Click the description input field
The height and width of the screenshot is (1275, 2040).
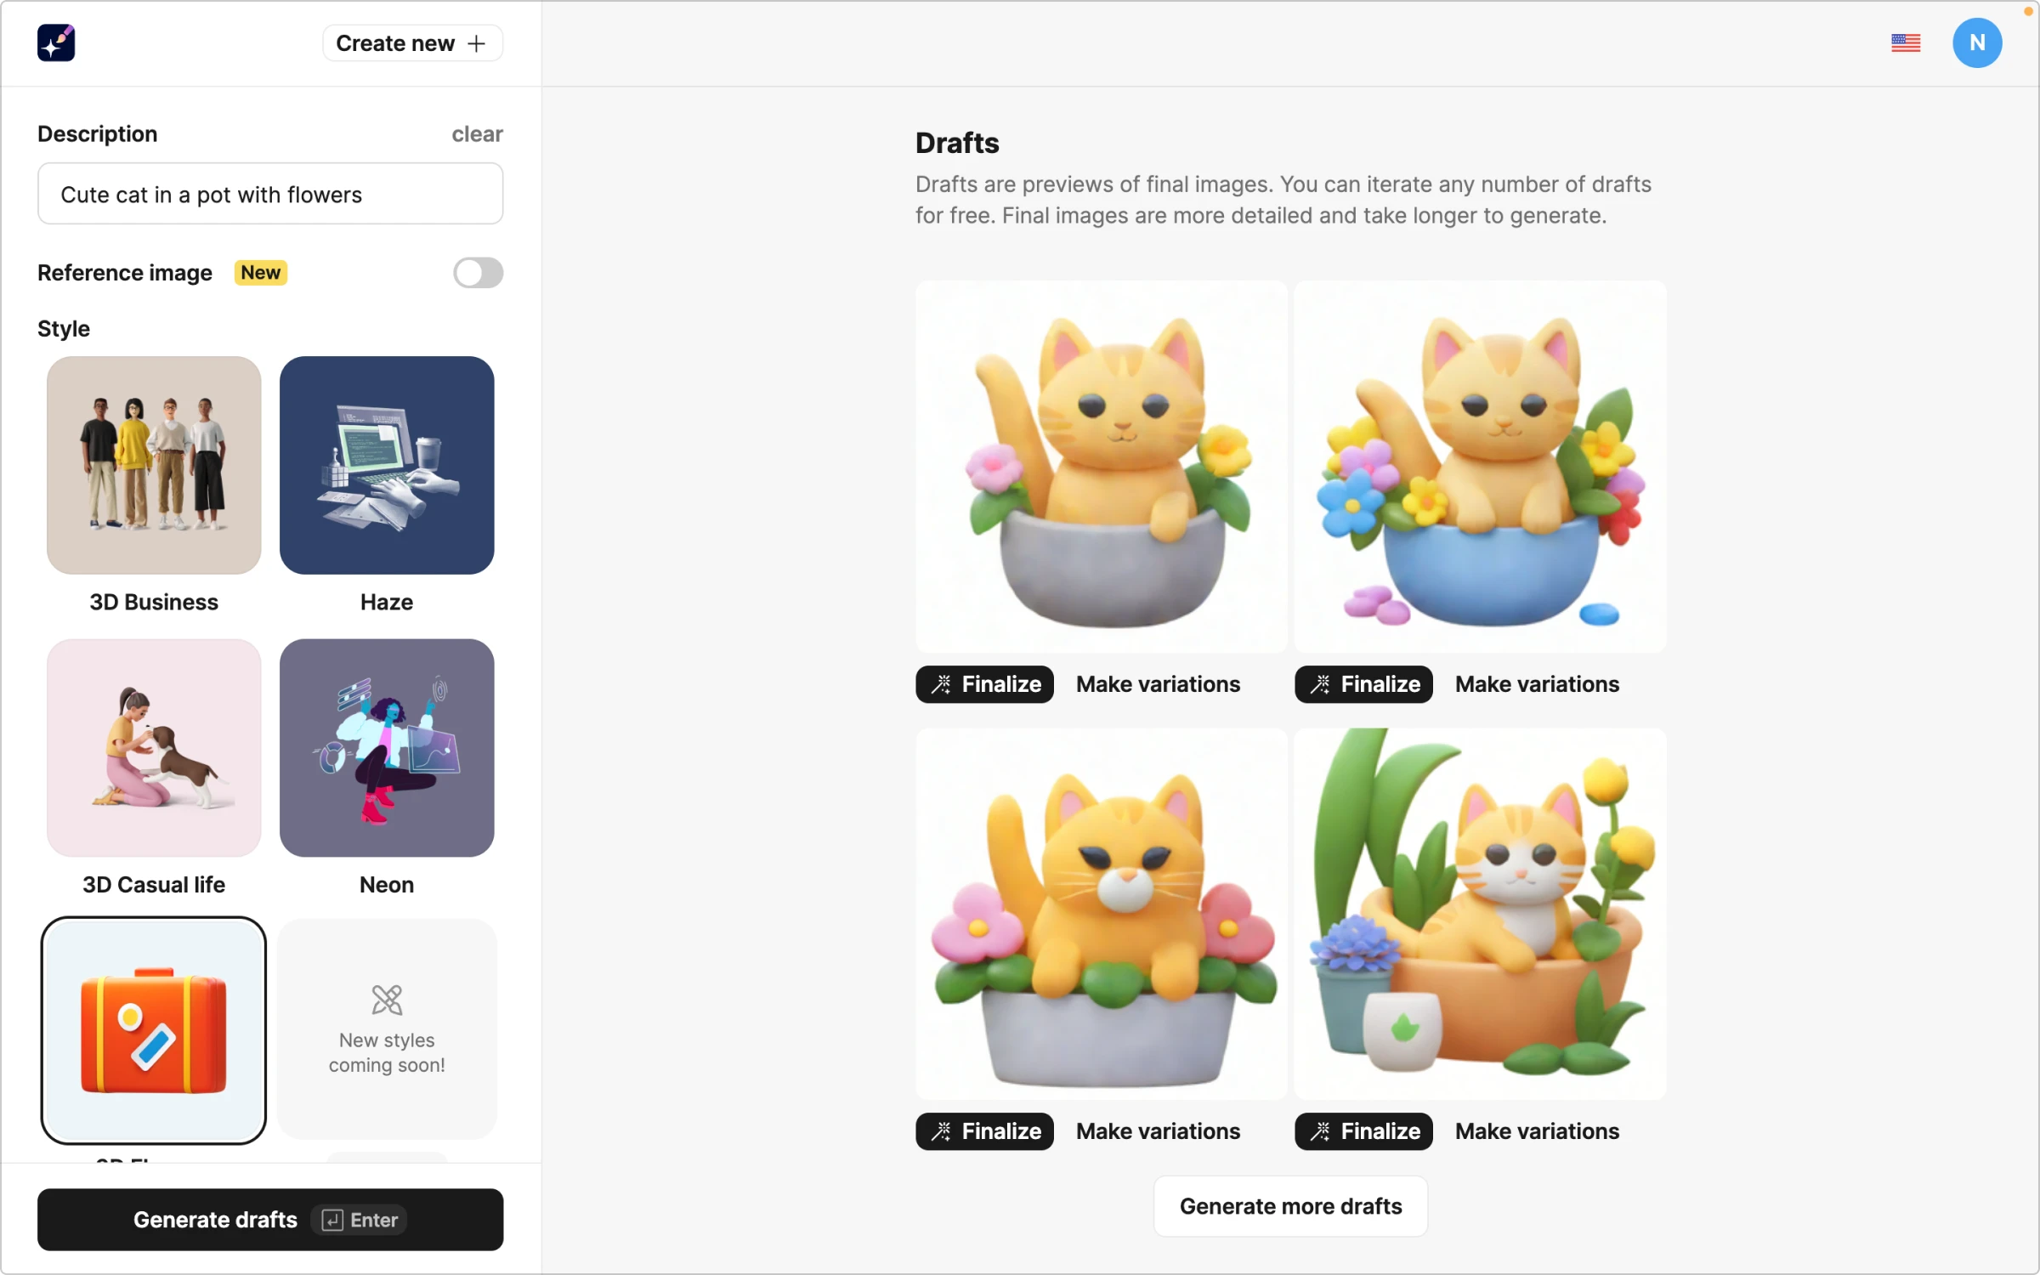(270, 192)
